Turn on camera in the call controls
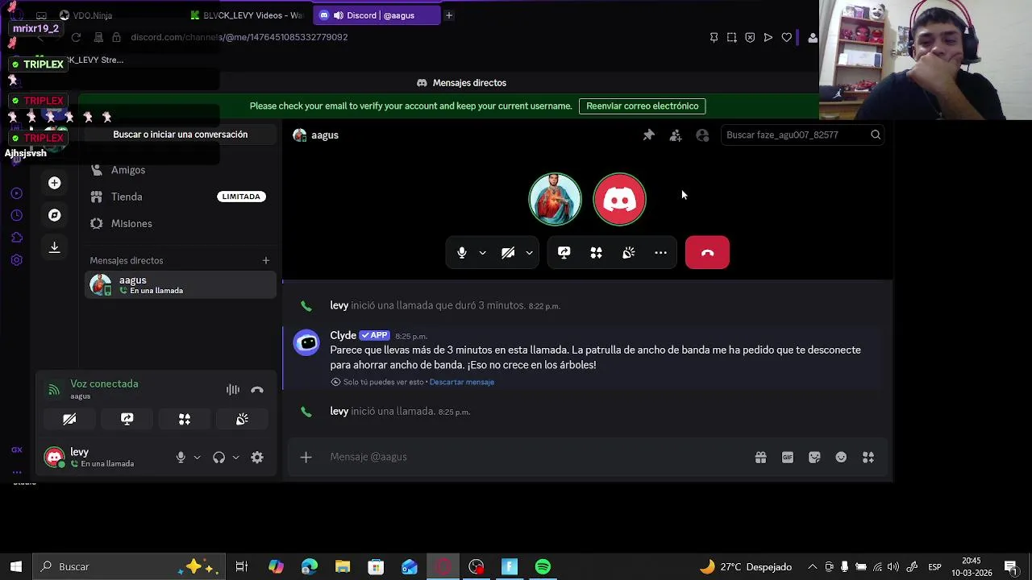 508,253
